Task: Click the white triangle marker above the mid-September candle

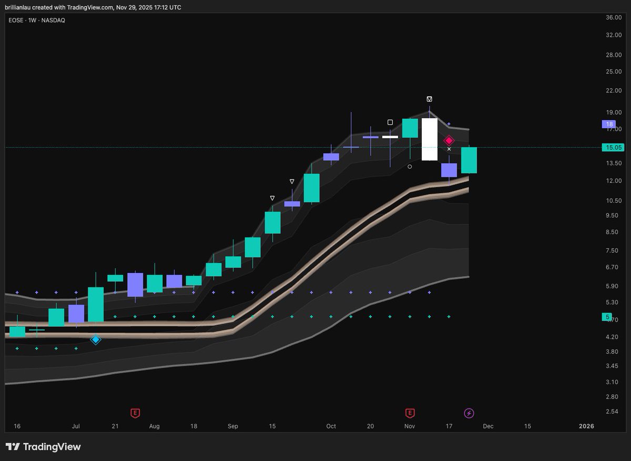Action: click(272, 198)
